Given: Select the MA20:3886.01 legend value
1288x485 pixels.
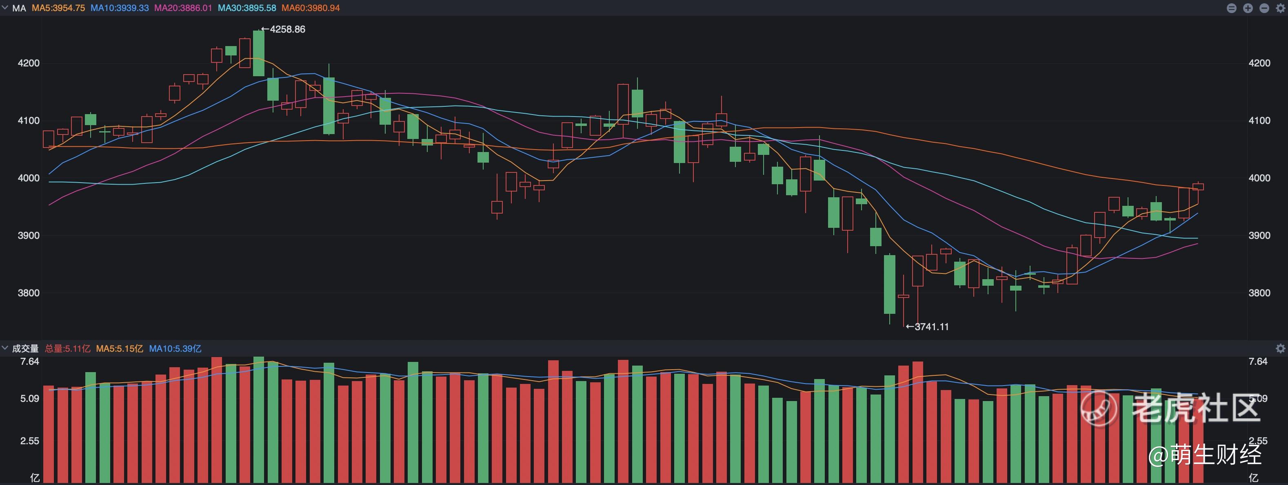Looking at the screenshot, I should pos(183,8).
